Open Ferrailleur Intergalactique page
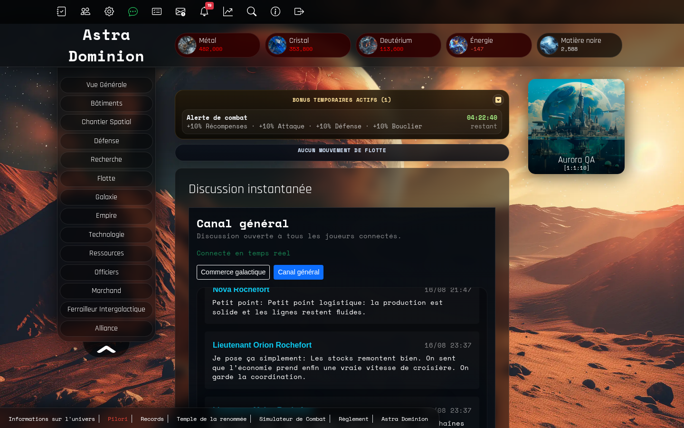The height and width of the screenshot is (428, 684). [x=106, y=310]
